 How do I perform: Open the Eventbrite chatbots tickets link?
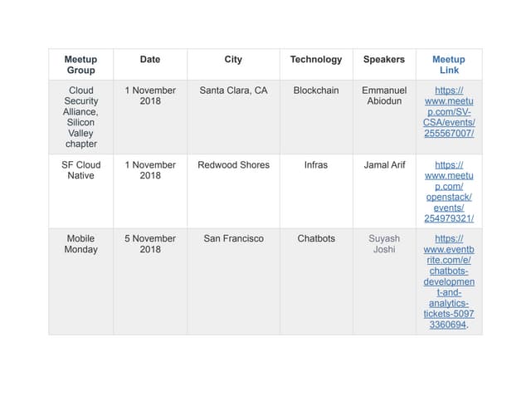click(x=449, y=281)
